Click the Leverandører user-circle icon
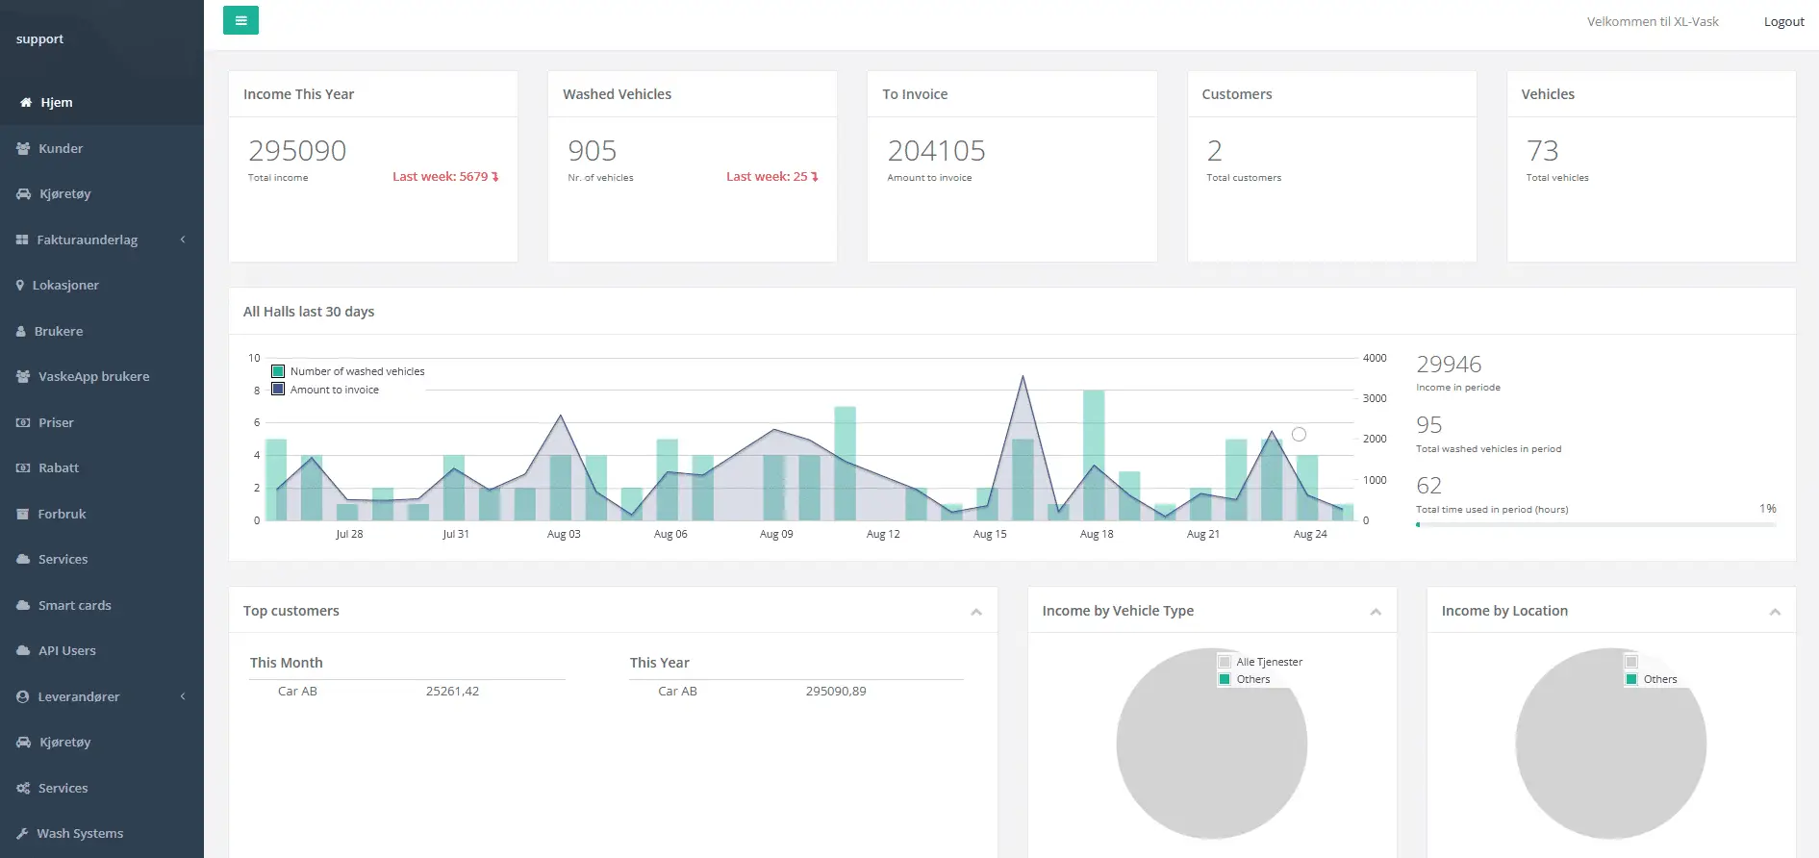The width and height of the screenshot is (1819, 858). point(22,696)
